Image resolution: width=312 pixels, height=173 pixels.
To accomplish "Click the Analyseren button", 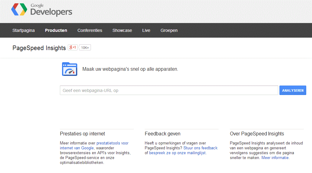I will point(293,90).
